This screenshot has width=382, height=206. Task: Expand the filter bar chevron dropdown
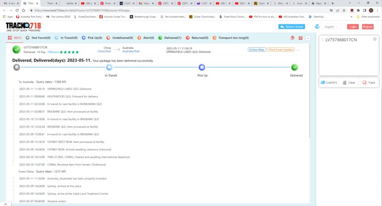tap(308, 38)
